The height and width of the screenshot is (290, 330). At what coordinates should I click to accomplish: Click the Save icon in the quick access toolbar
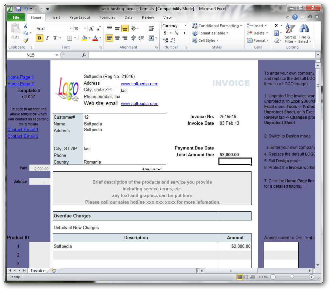coord(18,9)
